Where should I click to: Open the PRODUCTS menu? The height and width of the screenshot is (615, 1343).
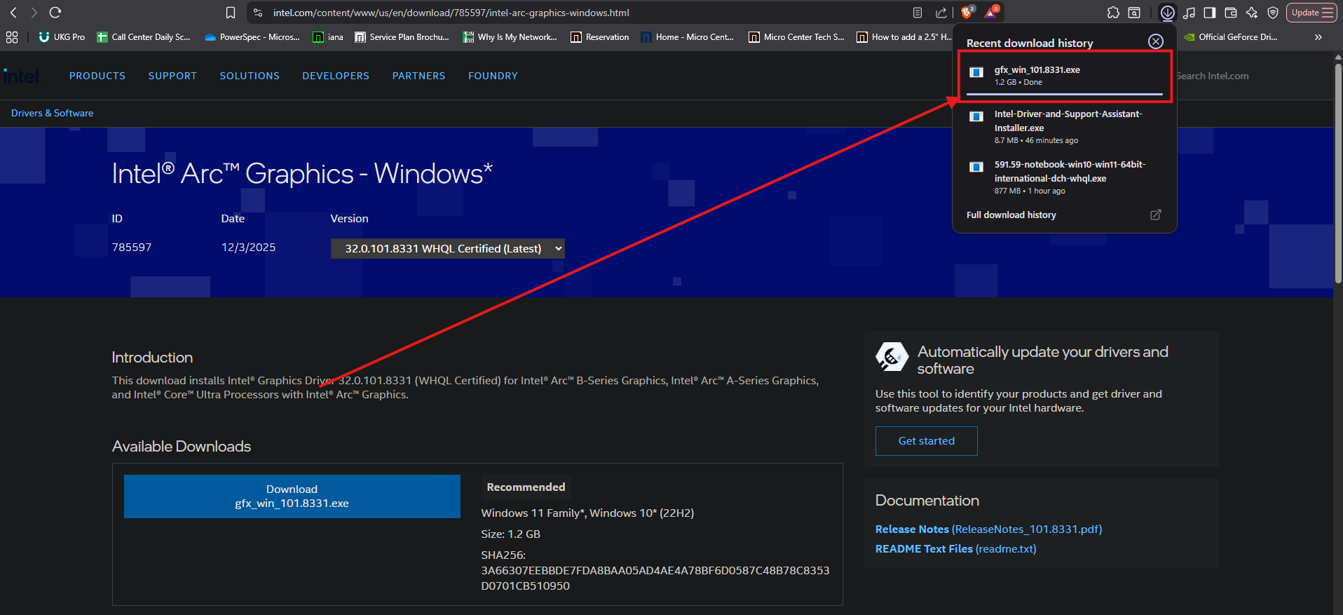(x=97, y=76)
